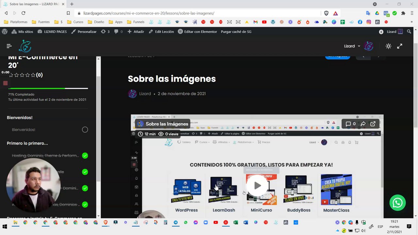Open Windows action center notifications
This screenshot has height=235, width=418.
[x=409, y=227]
